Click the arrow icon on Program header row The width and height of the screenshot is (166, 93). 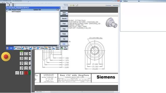[x=58, y=10]
